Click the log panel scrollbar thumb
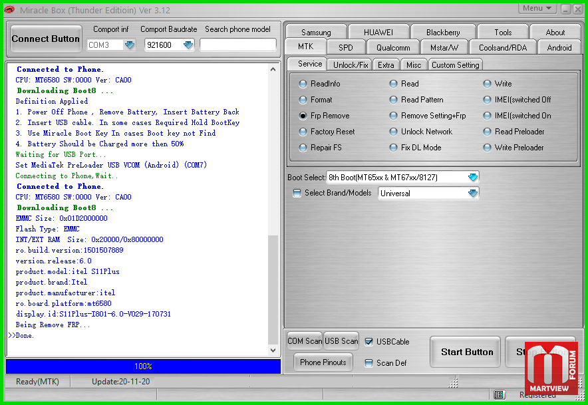 [273, 289]
